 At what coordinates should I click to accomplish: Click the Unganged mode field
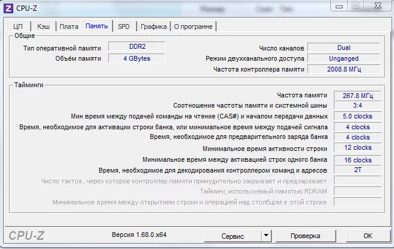click(343, 58)
